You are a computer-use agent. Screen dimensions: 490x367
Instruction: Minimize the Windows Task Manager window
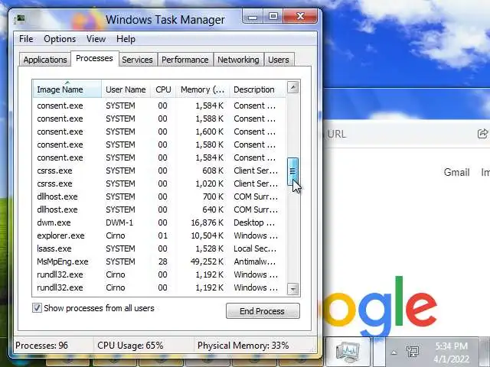point(253,16)
